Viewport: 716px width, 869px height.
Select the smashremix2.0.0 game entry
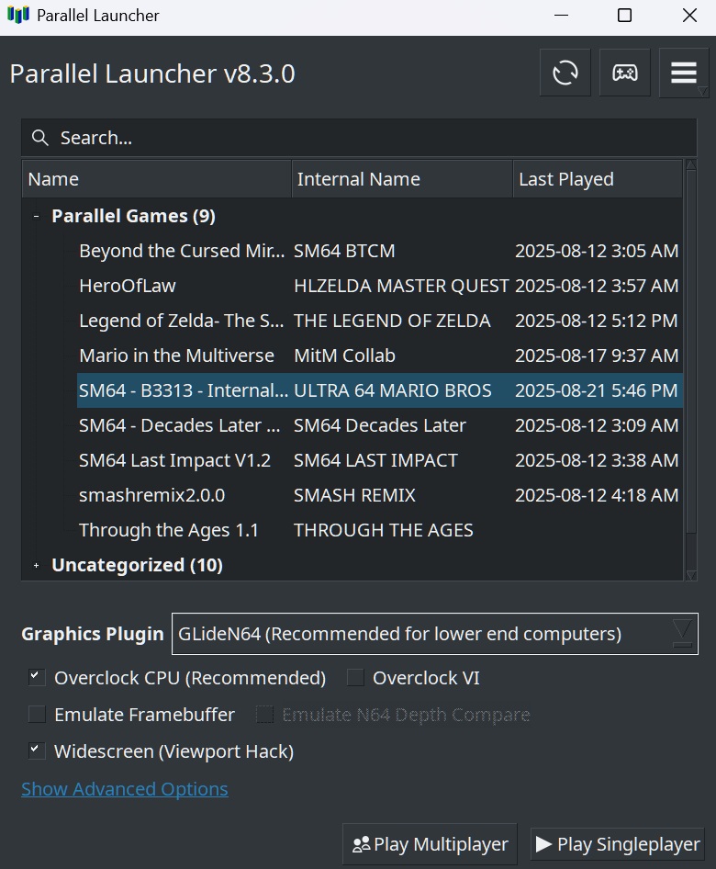click(152, 495)
